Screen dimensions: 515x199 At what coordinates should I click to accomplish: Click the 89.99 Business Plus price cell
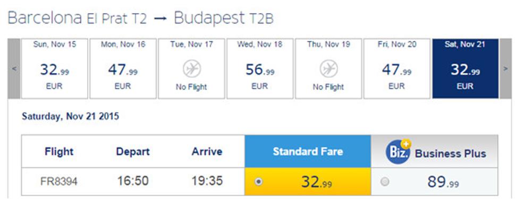[435, 181]
